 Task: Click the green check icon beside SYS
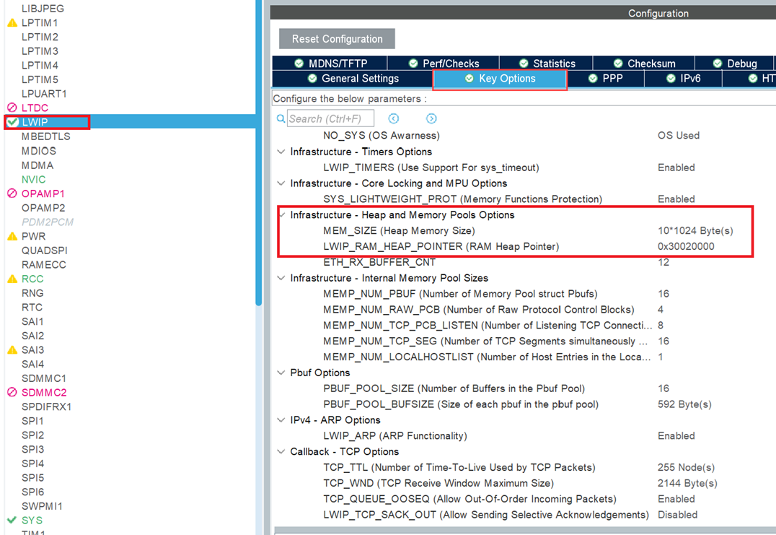[12, 520]
